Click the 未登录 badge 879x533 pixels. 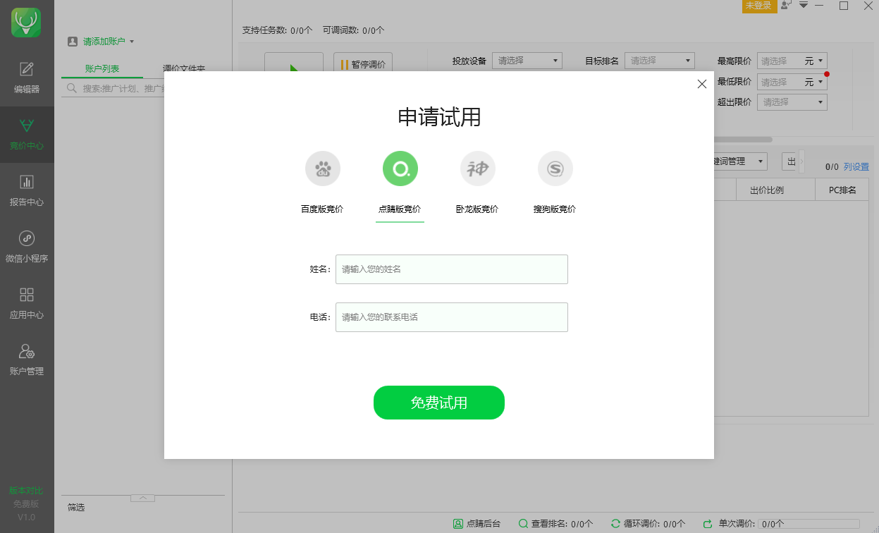coord(759,6)
